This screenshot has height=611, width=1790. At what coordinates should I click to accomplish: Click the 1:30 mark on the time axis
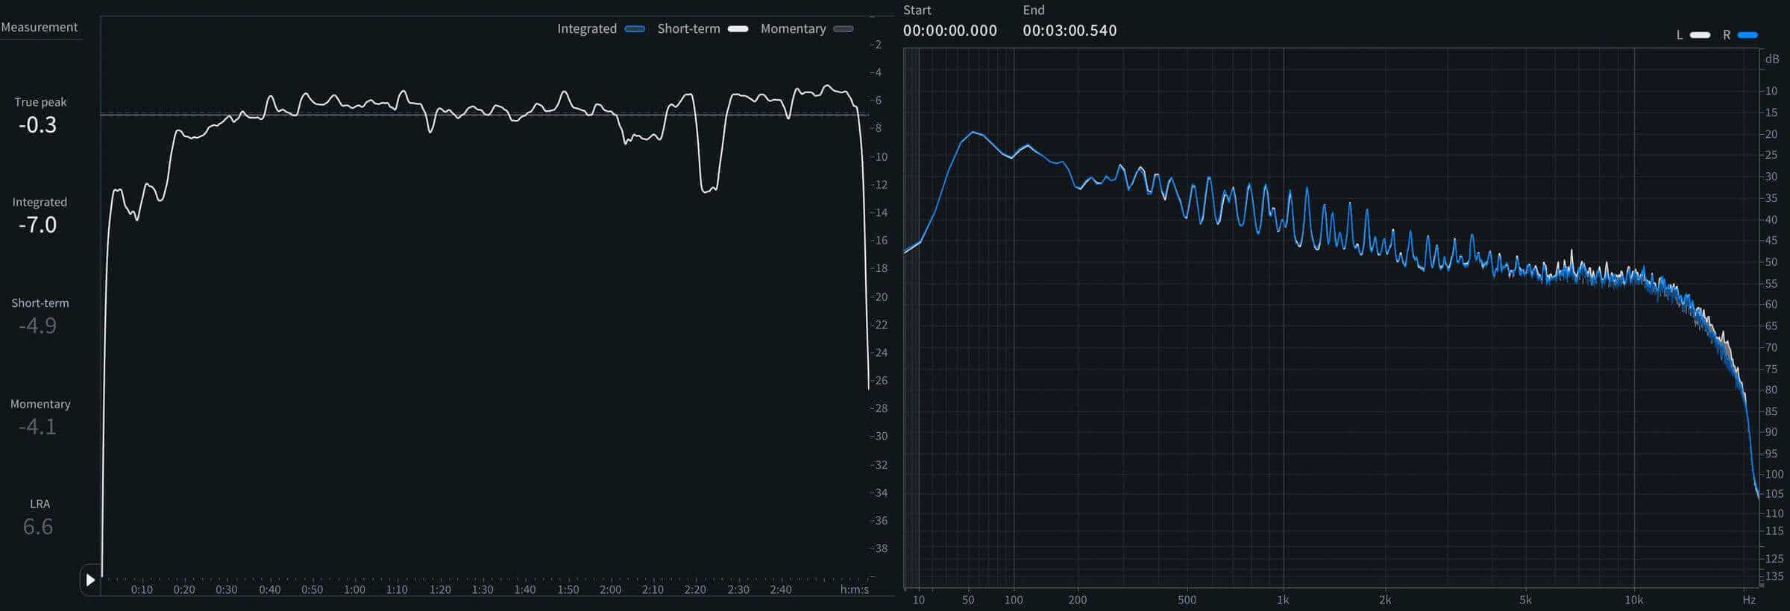tap(483, 589)
